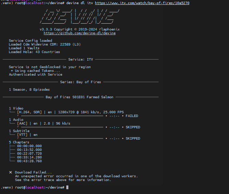Click the '1 Audio' tree heading
The image size is (229, 194).
pyautogui.click(x=16, y=120)
